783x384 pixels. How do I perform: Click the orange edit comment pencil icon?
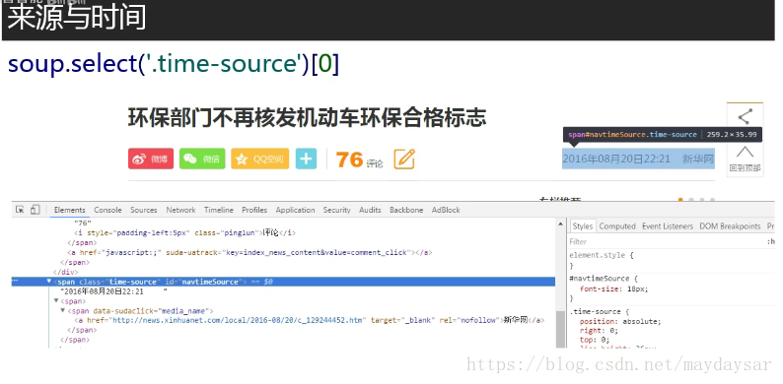(x=404, y=160)
